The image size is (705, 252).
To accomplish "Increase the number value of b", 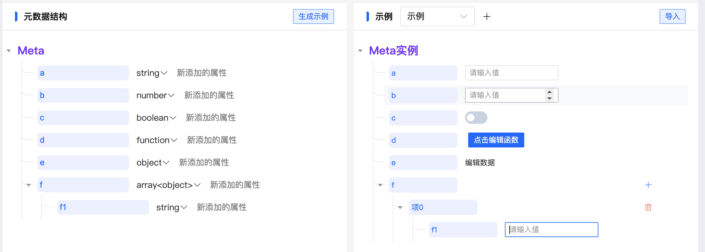I will coord(549,92).
